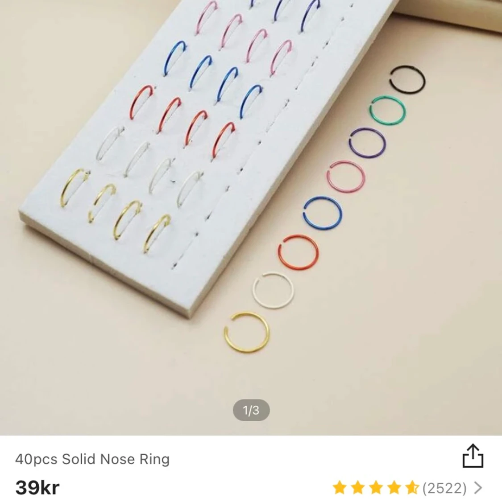
Task: Select the white loose nose ring
Action: click(273, 290)
